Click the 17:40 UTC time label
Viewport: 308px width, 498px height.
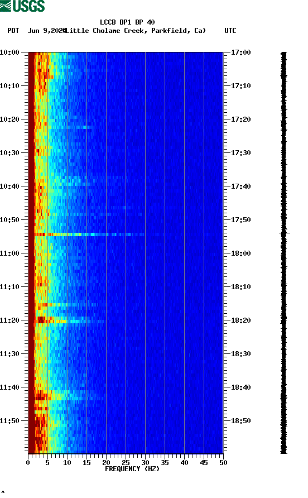coord(240,186)
